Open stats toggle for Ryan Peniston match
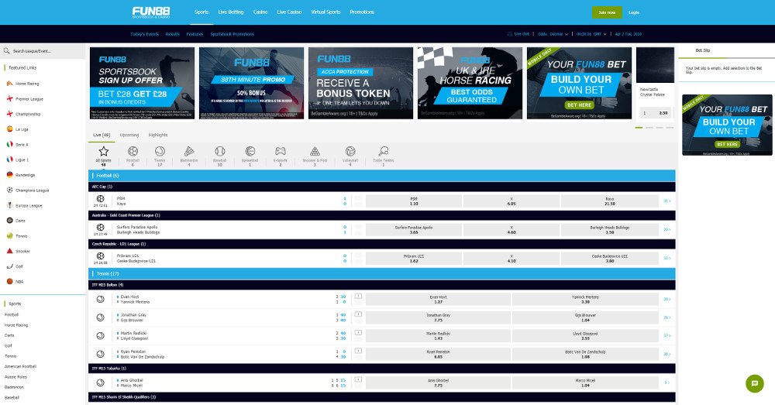This screenshot has height=405, width=775. [358, 351]
